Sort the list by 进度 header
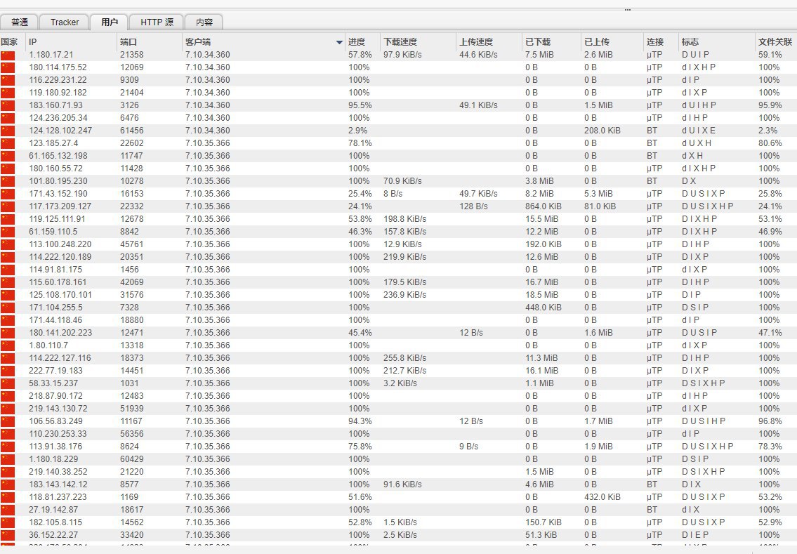797x554 pixels. (357, 42)
